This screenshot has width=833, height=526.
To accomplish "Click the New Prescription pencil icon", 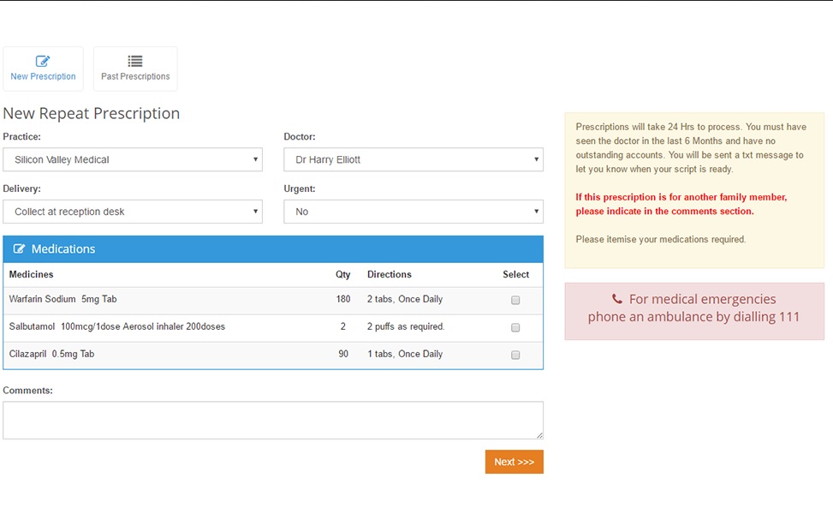I will (x=43, y=61).
